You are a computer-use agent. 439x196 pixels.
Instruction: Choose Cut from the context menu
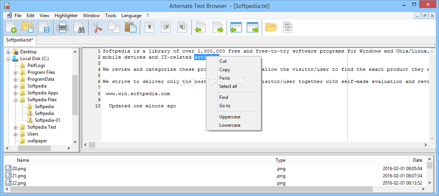point(233,61)
